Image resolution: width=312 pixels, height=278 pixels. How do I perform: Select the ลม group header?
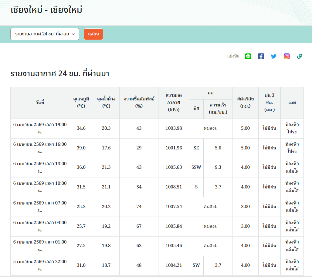pos(211,93)
